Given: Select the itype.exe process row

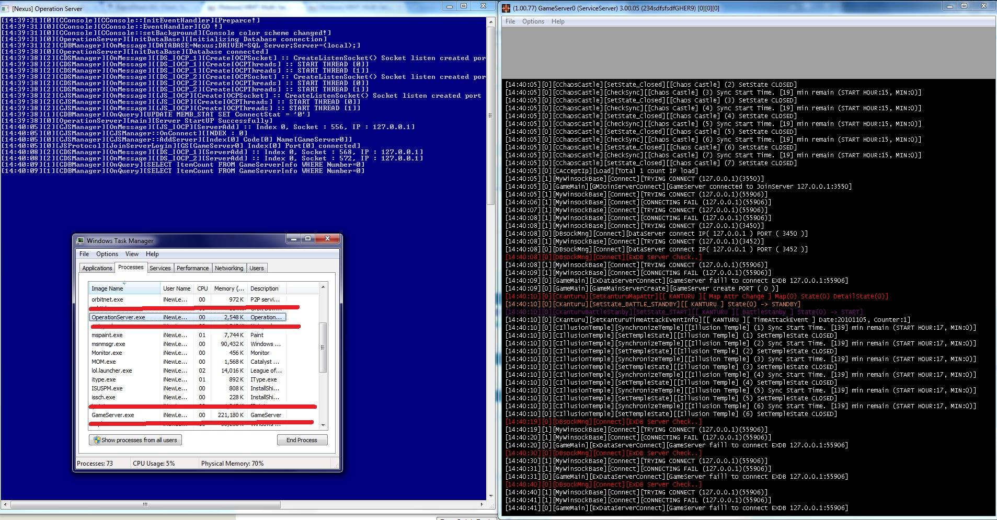Looking at the screenshot, I should pyautogui.click(x=188, y=379).
